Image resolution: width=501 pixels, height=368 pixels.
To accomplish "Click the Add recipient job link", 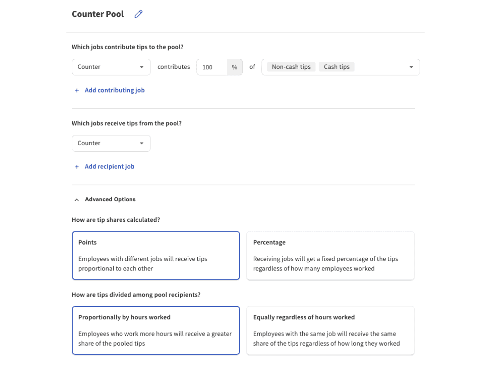I will click(x=110, y=166).
